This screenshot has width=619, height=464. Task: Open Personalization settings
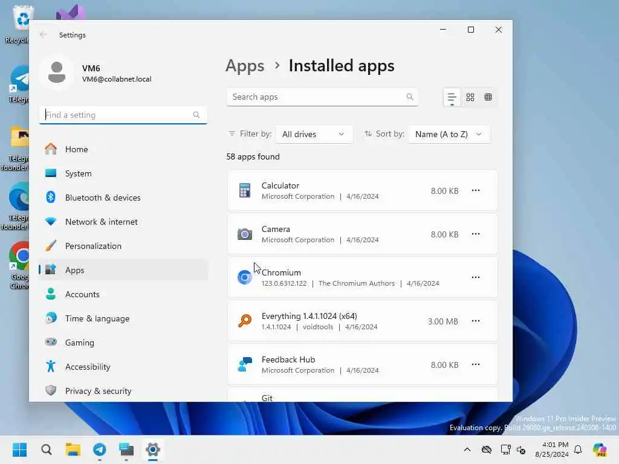pyautogui.click(x=123, y=246)
